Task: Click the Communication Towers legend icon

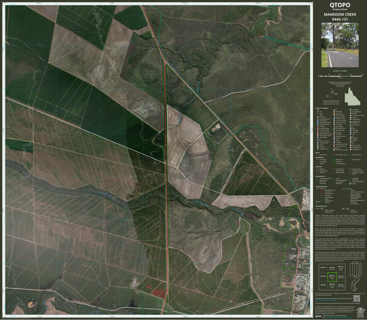Action: [334, 150]
